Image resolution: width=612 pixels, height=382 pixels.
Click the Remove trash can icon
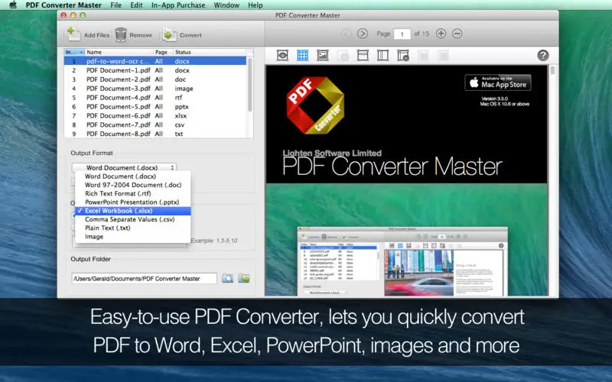[121, 34]
